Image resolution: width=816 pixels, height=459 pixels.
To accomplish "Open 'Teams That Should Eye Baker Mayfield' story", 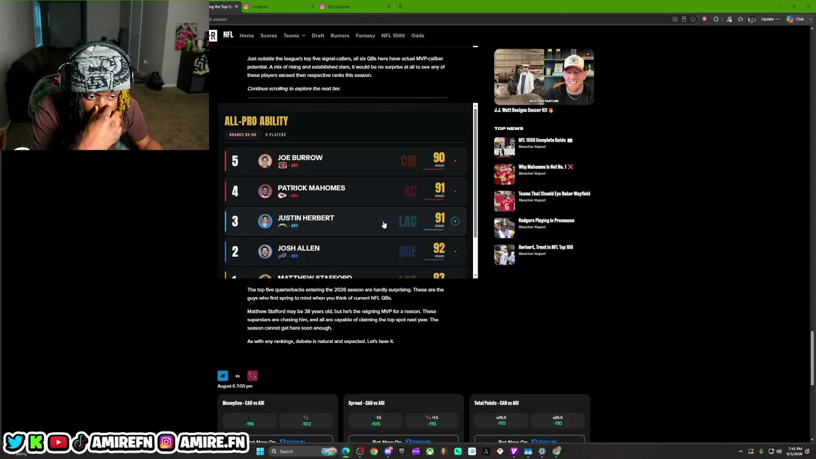I will 554,194.
